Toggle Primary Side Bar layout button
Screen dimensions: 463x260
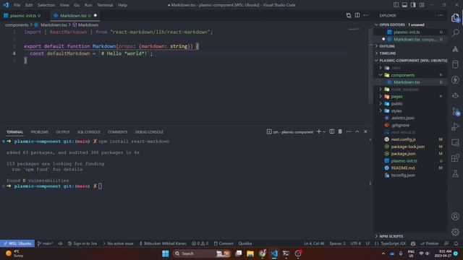click(396, 5)
